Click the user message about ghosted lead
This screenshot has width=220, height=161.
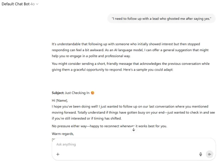pyautogui.click(x=161, y=19)
